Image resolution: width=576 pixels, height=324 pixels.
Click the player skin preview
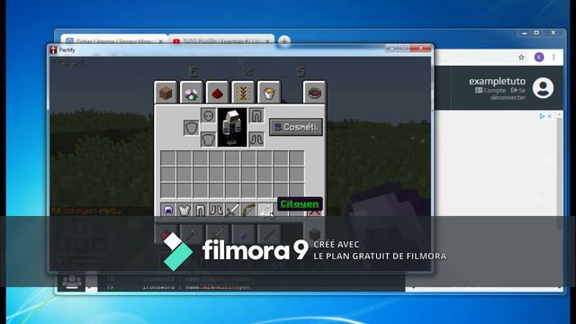click(232, 128)
